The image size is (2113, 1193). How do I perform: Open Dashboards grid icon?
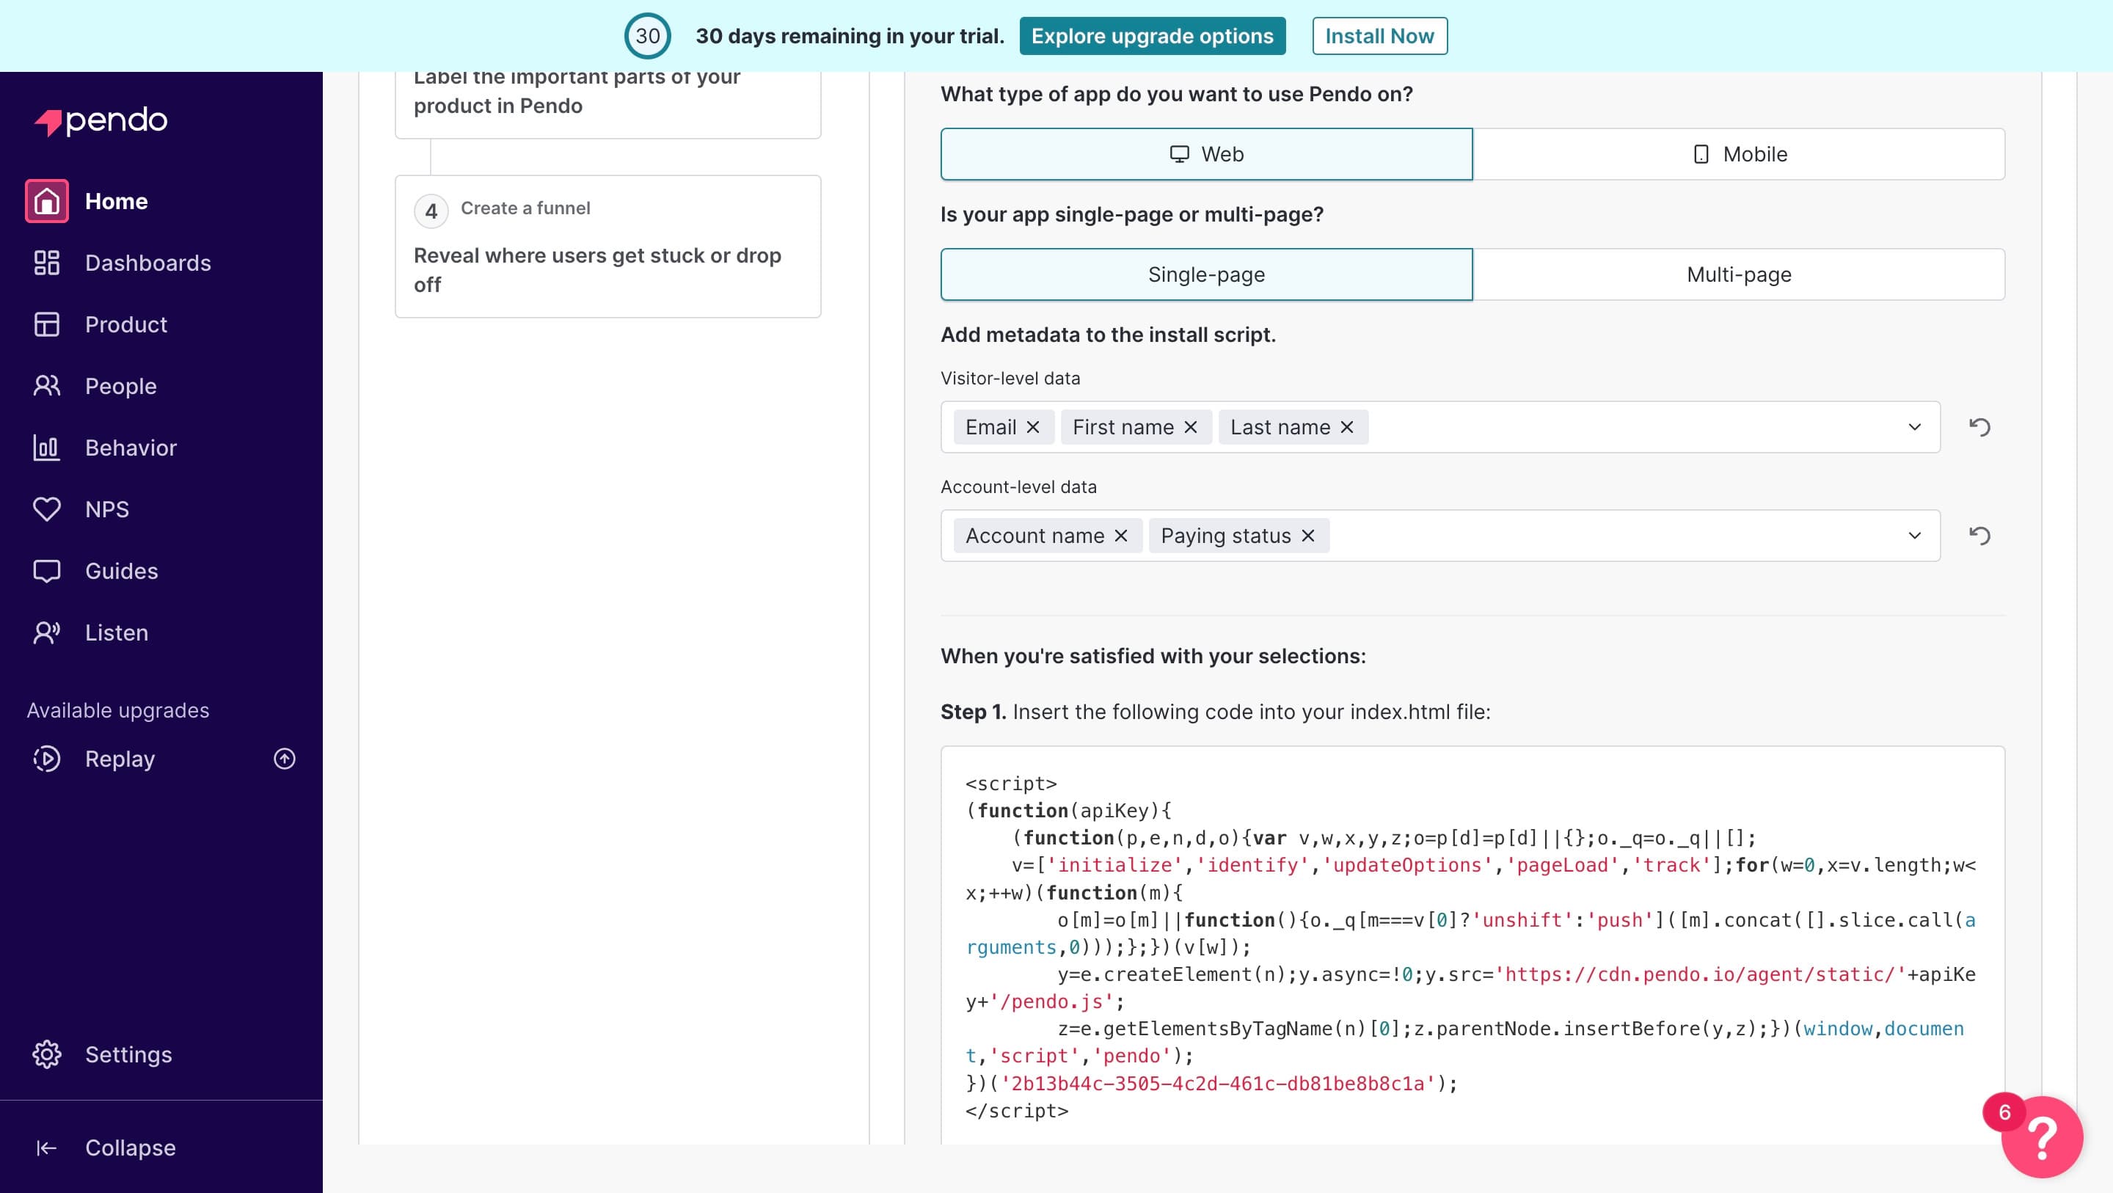(x=47, y=263)
